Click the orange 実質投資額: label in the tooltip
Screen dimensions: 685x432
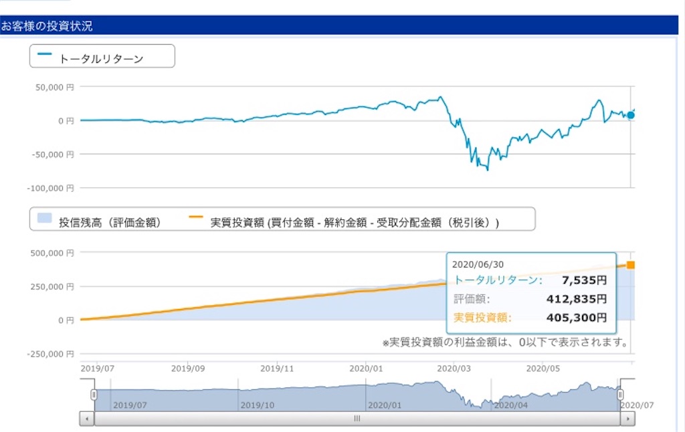(482, 318)
